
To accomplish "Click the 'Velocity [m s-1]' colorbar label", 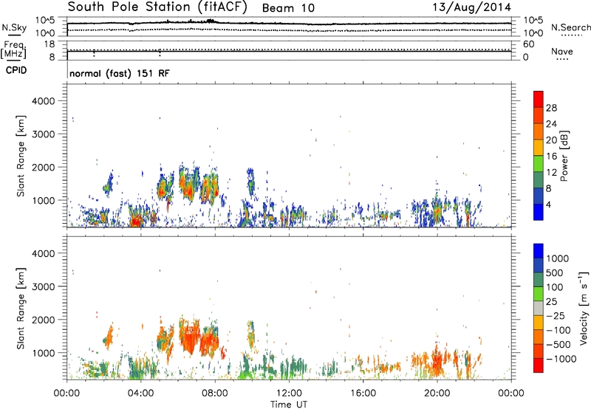I will tap(584, 308).
